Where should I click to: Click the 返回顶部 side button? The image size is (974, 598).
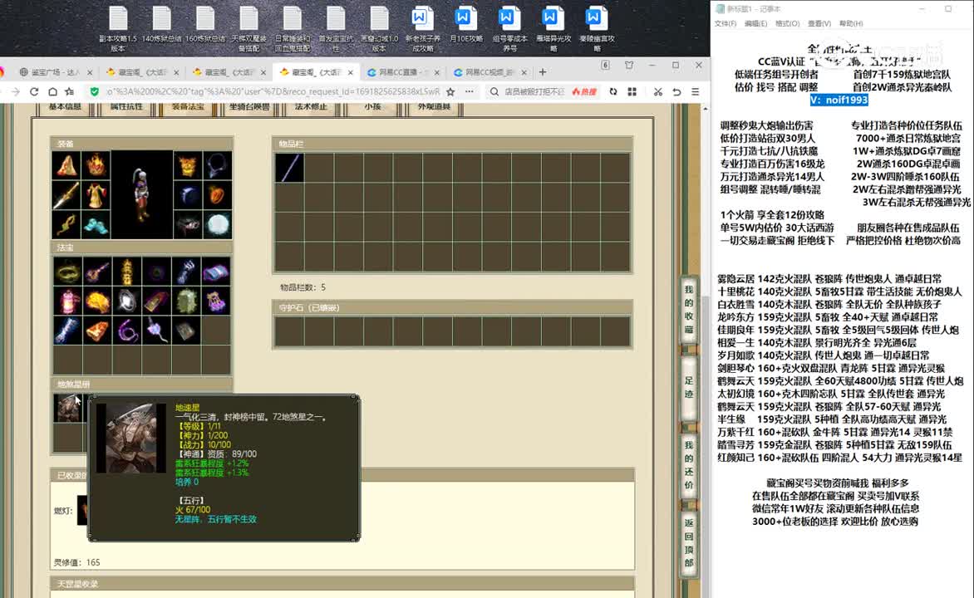689,542
